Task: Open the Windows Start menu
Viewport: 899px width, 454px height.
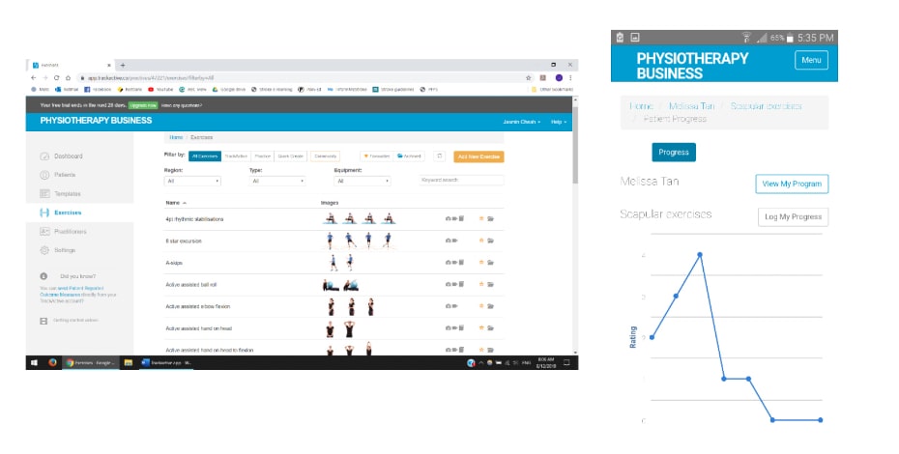Action: (x=34, y=362)
